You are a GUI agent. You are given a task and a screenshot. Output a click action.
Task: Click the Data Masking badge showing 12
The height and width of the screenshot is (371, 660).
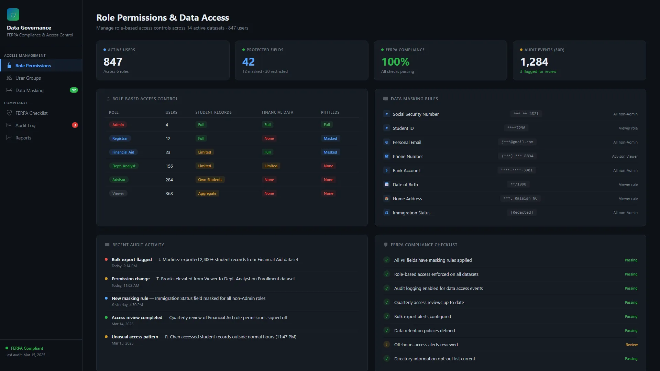click(x=74, y=90)
